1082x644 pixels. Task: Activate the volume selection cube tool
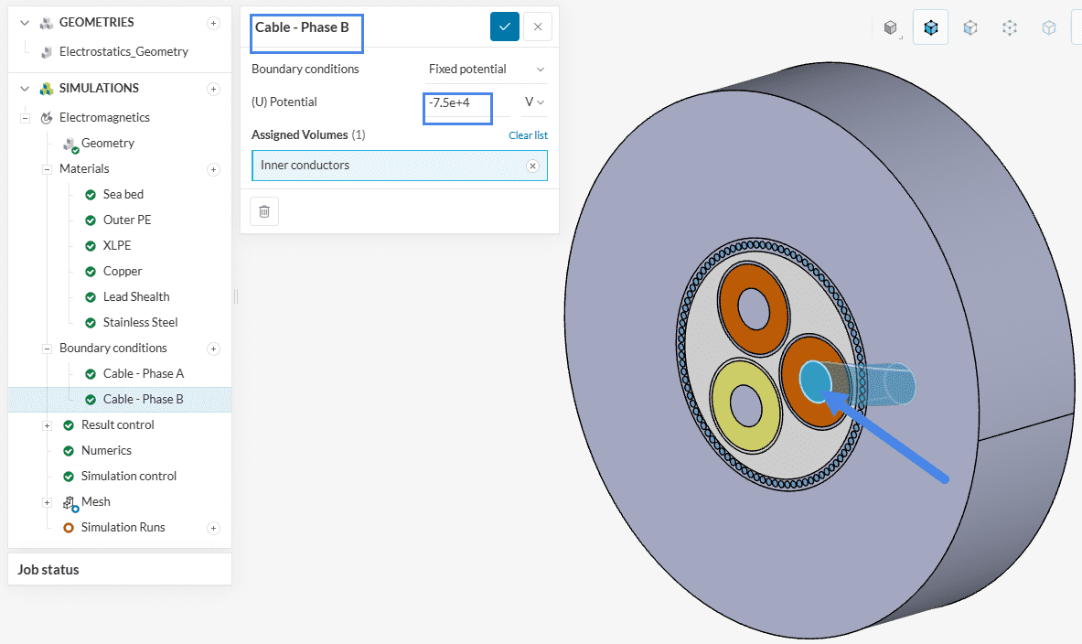pos(930,27)
